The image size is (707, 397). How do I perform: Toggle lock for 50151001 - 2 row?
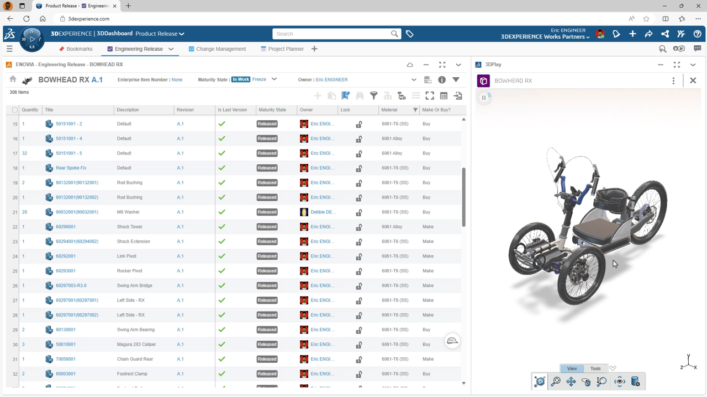[359, 124]
